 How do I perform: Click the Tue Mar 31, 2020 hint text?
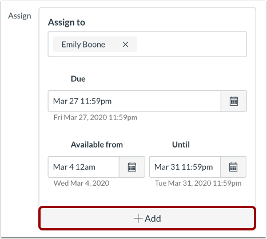tap(198, 183)
